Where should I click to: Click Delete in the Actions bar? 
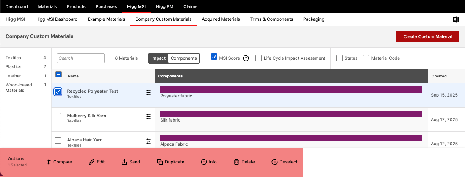pos(244,162)
